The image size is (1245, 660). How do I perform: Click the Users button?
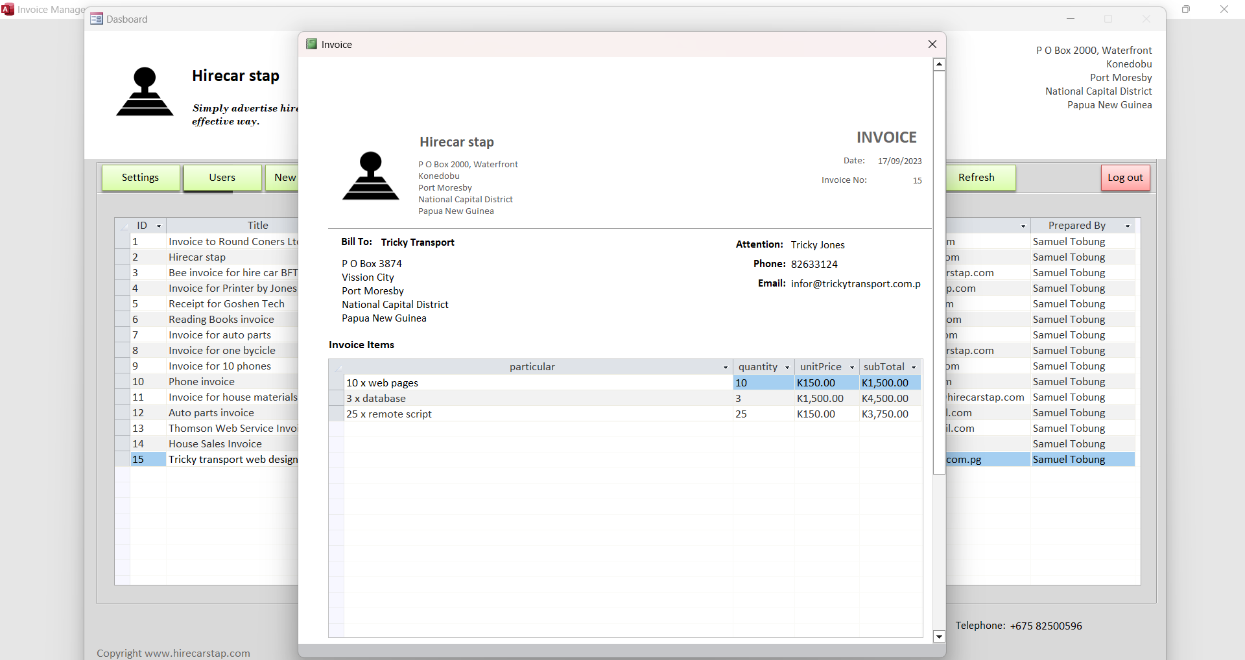pyautogui.click(x=222, y=178)
